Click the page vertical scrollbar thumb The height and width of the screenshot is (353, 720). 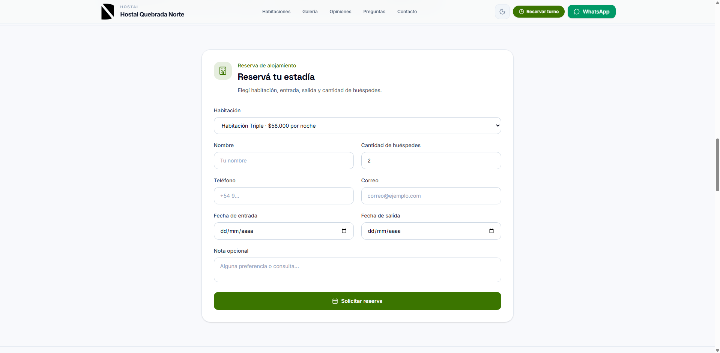pyautogui.click(x=717, y=165)
